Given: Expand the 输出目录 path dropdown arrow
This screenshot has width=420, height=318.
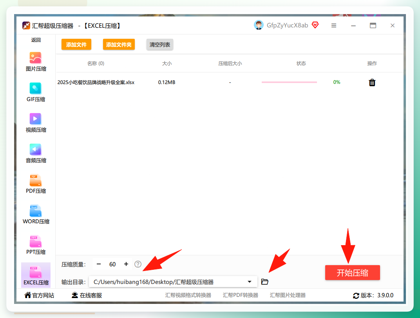Looking at the screenshot, I should [250, 282].
